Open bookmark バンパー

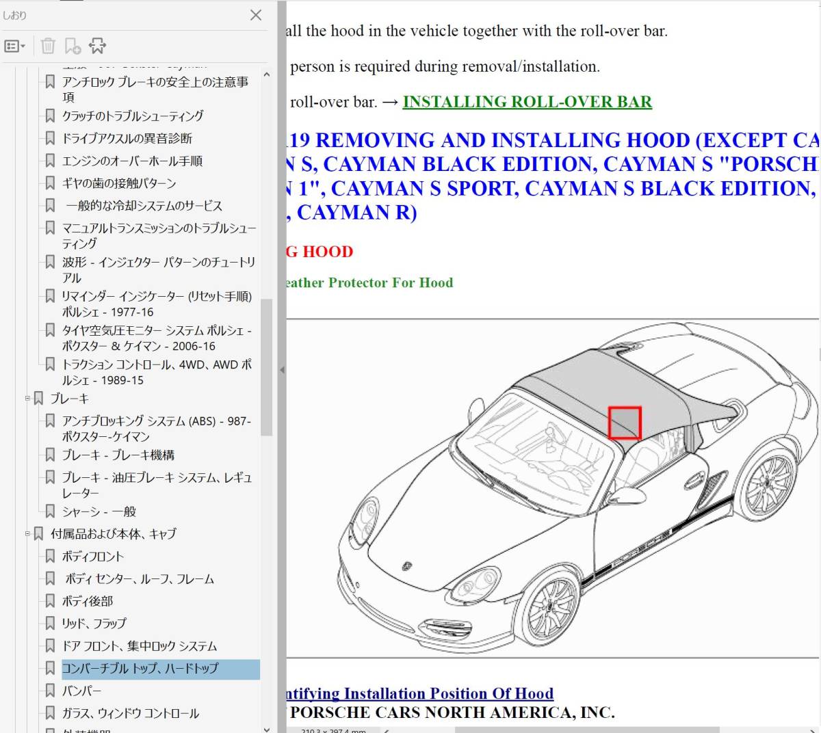(x=81, y=691)
